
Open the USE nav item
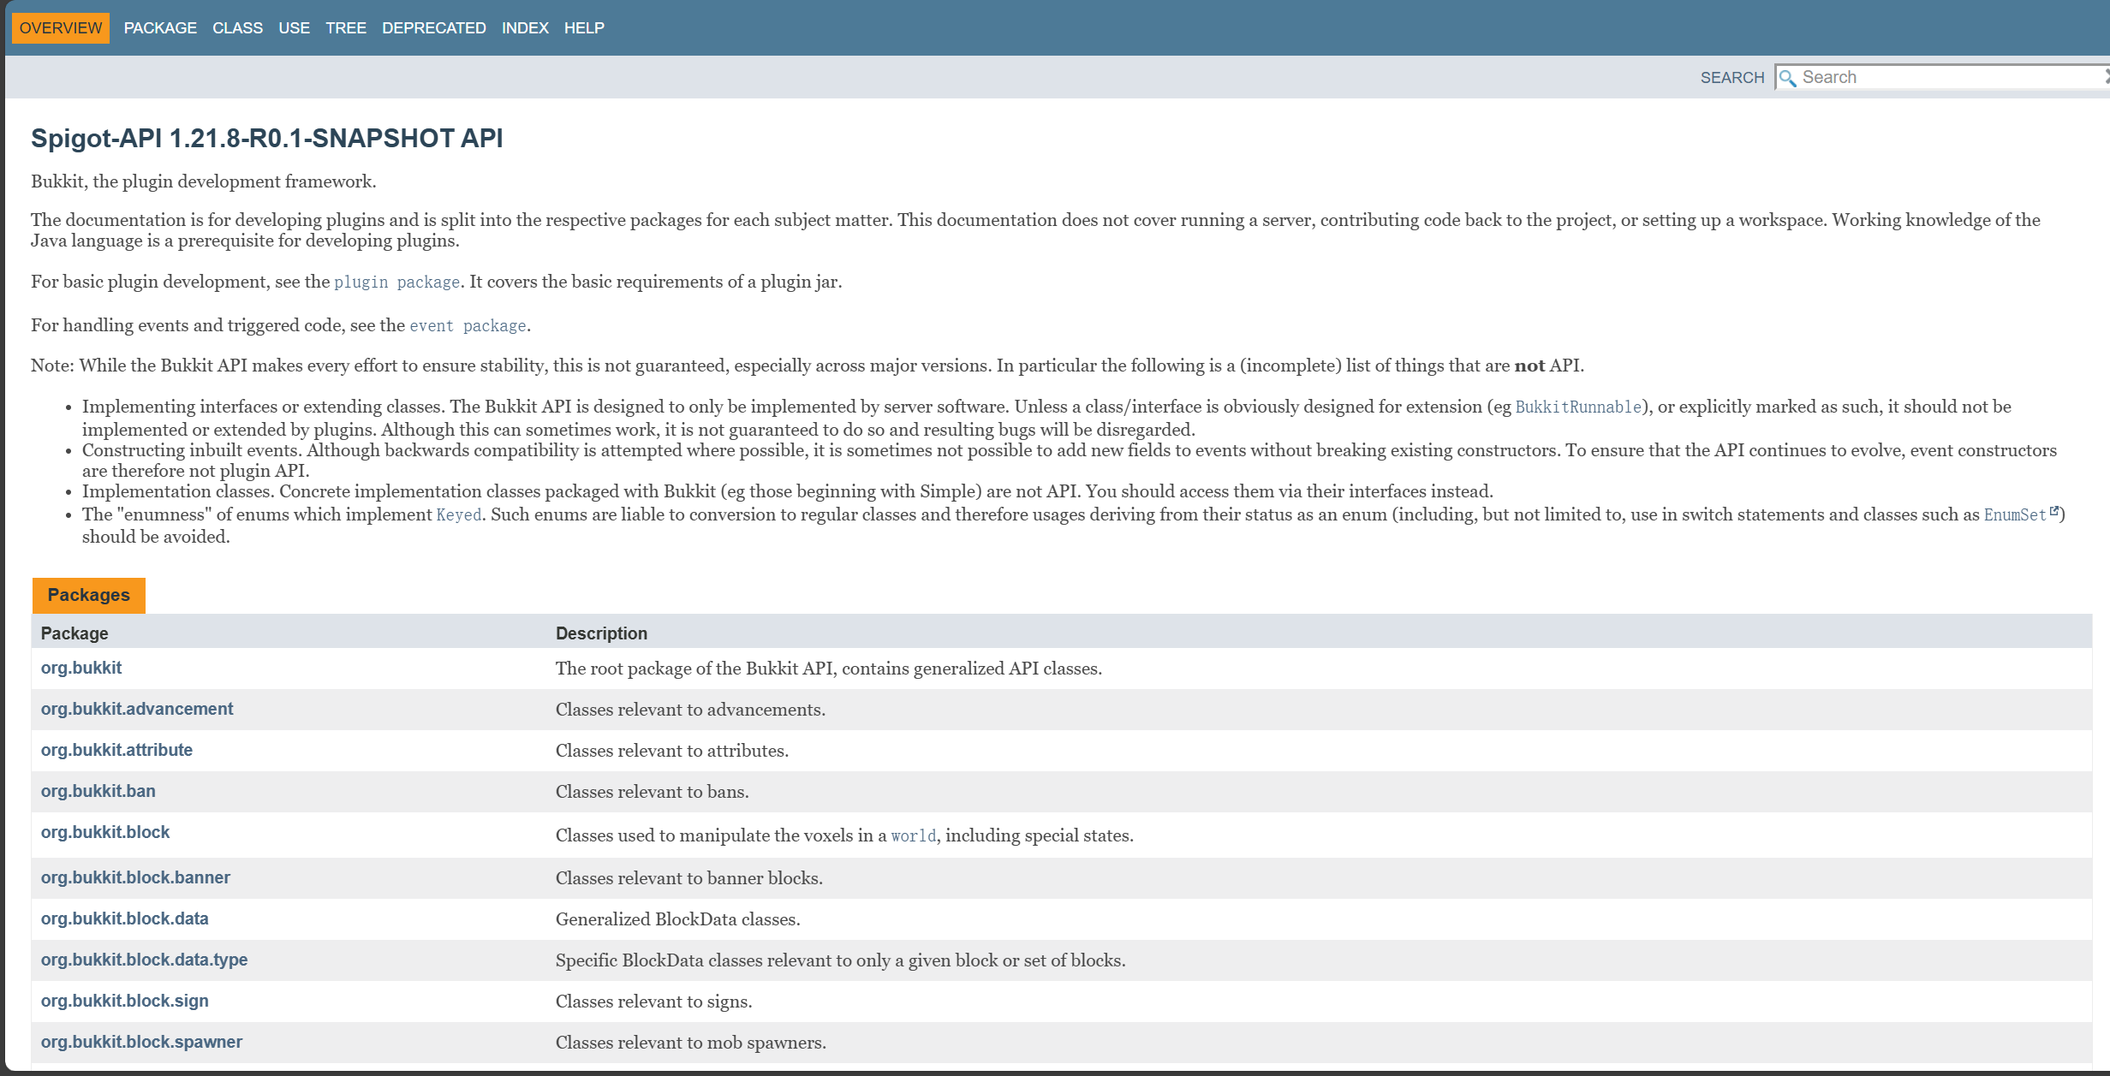click(x=294, y=28)
